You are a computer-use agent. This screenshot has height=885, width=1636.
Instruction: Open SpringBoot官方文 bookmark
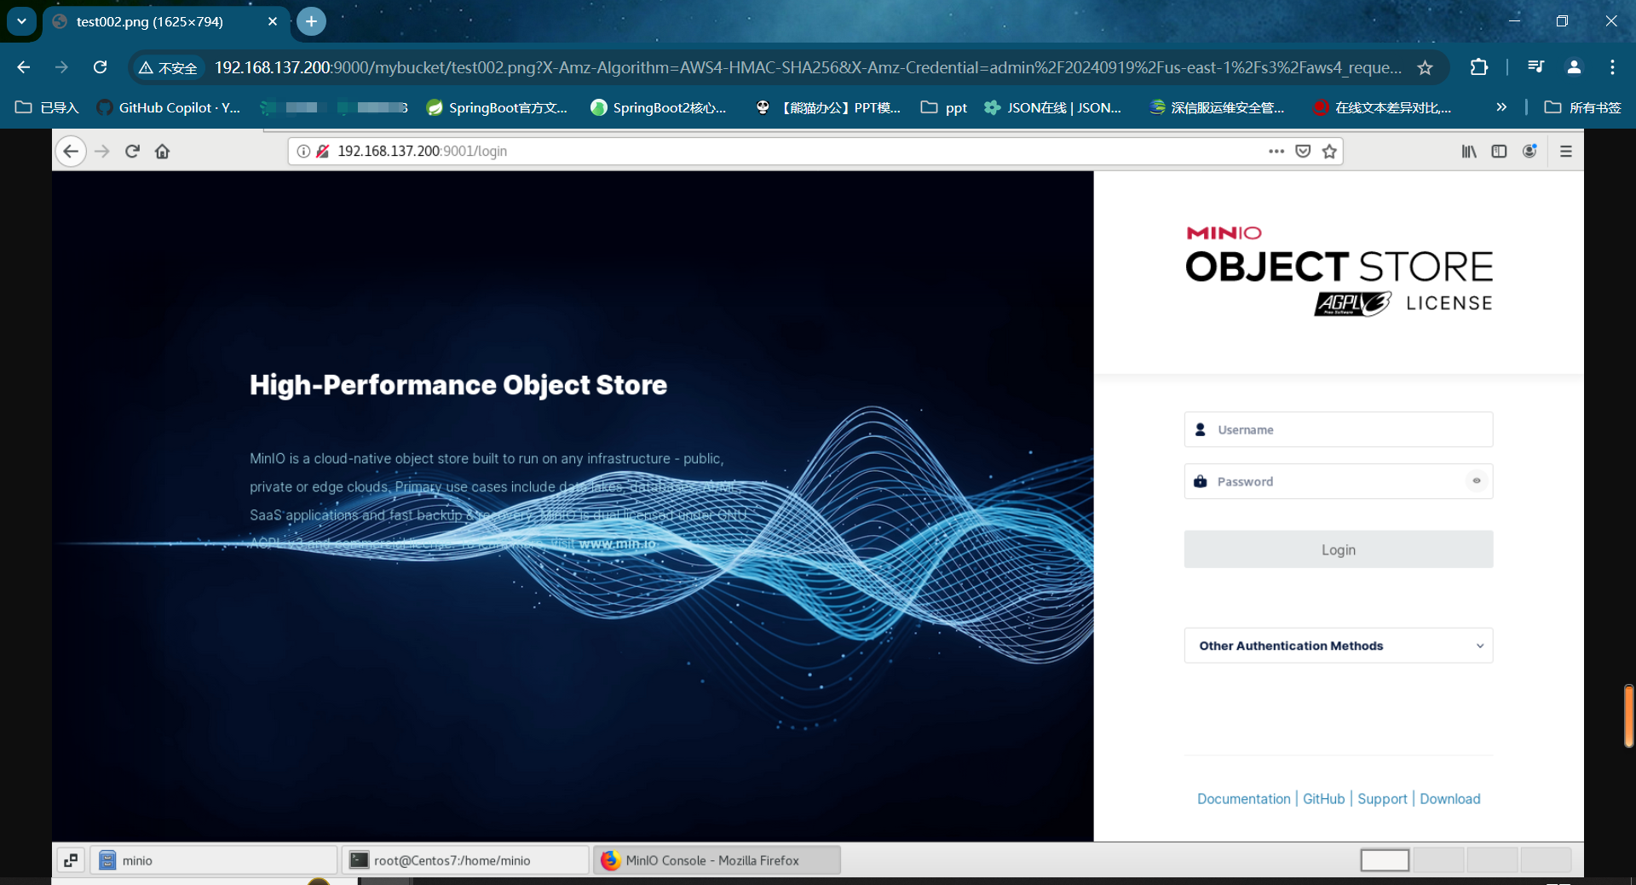tap(497, 107)
